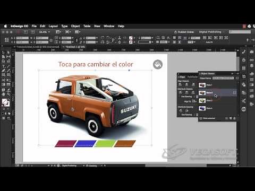This screenshot has height=191, width=255.
Task: Toggle Use Spacing under Distribute Spacing
Action: 186,115
